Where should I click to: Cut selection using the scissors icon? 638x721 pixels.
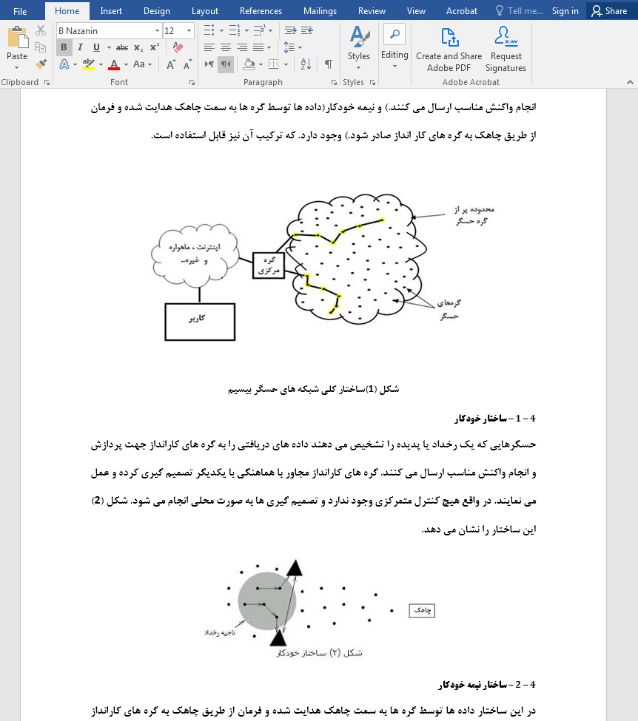click(x=41, y=30)
